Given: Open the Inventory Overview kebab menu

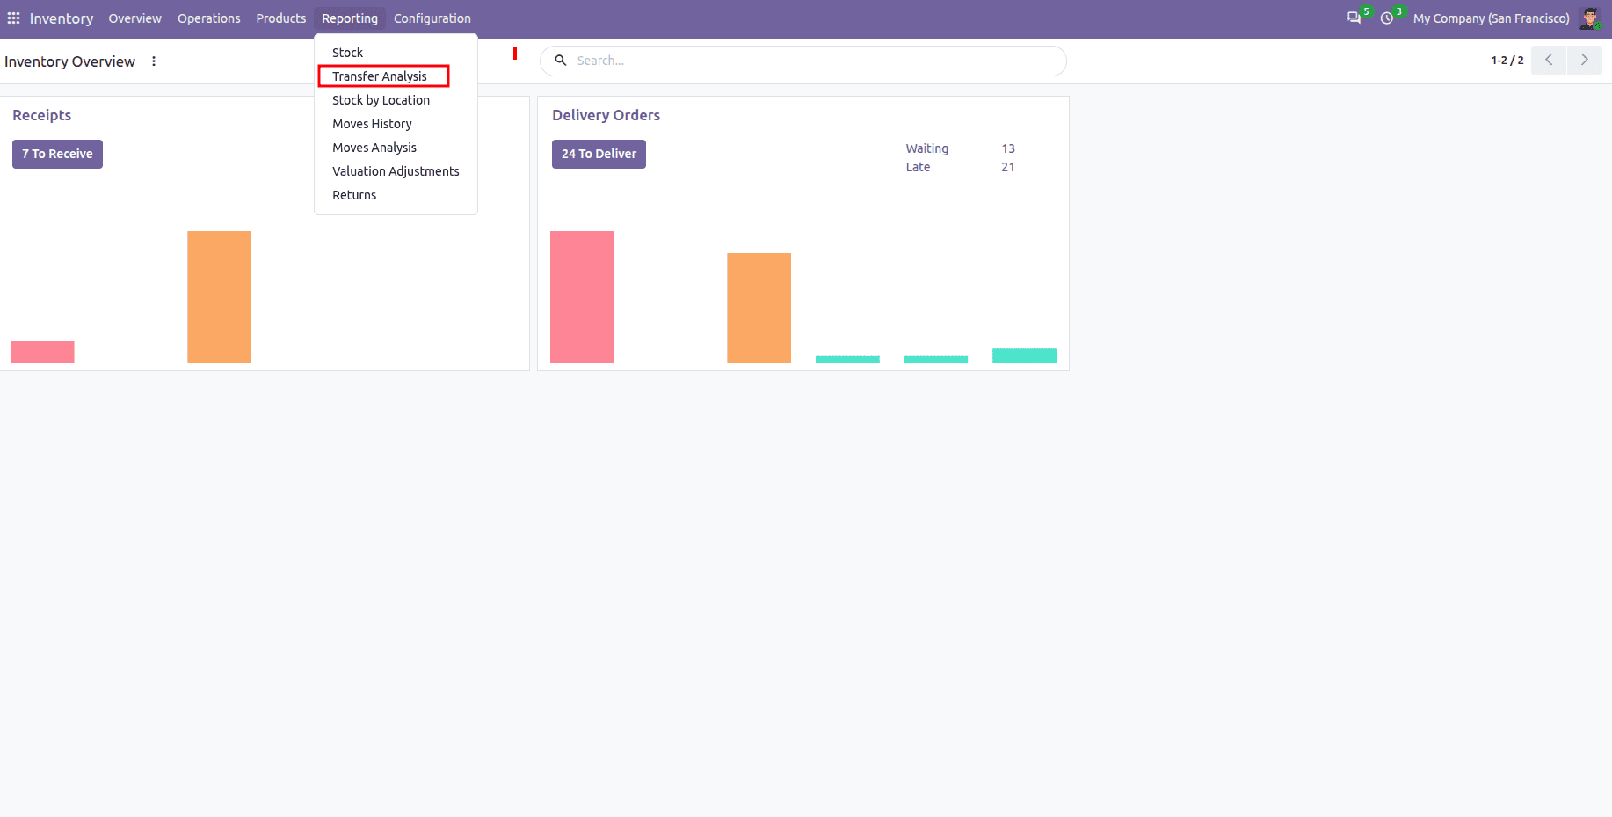Looking at the screenshot, I should coord(154,61).
